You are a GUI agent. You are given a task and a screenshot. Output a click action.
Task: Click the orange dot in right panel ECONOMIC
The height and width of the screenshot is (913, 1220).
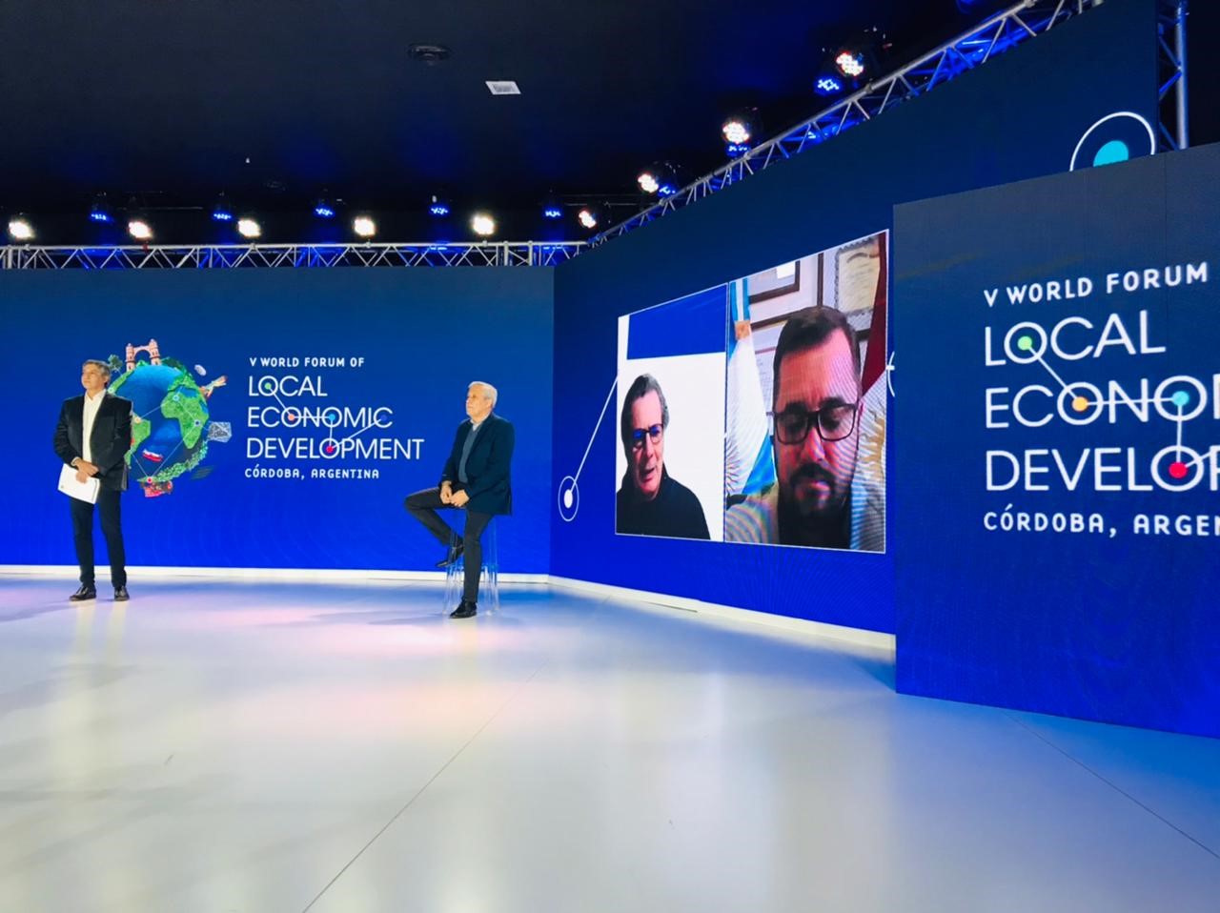click(x=1080, y=404)
